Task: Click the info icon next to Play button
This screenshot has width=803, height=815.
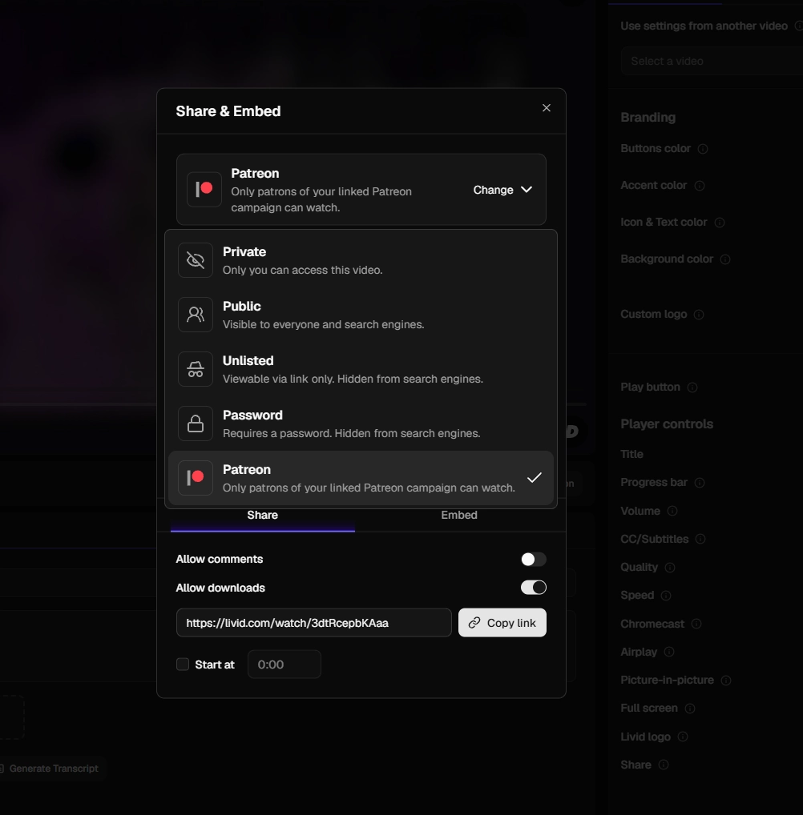Action: [692, 387]
